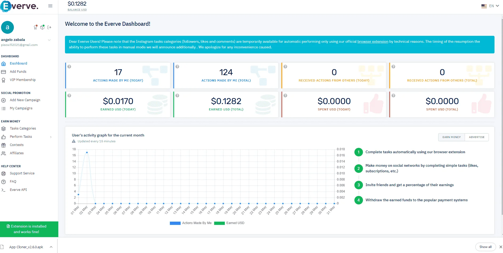Viewport: 503px width, 253px height.
Task: Open the notifications icon with red dot
Action: pyautogui.click(x=35, y=27)
